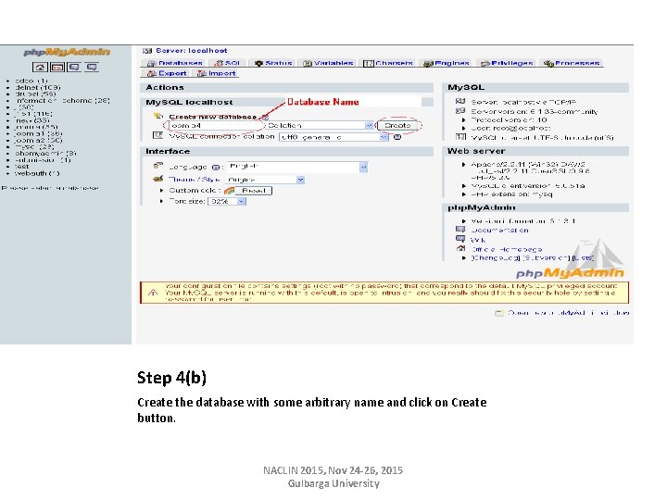This screenshot has width=667, height=500.
Task: Select the webauth database in sidebar
Action: pos(37,173)
